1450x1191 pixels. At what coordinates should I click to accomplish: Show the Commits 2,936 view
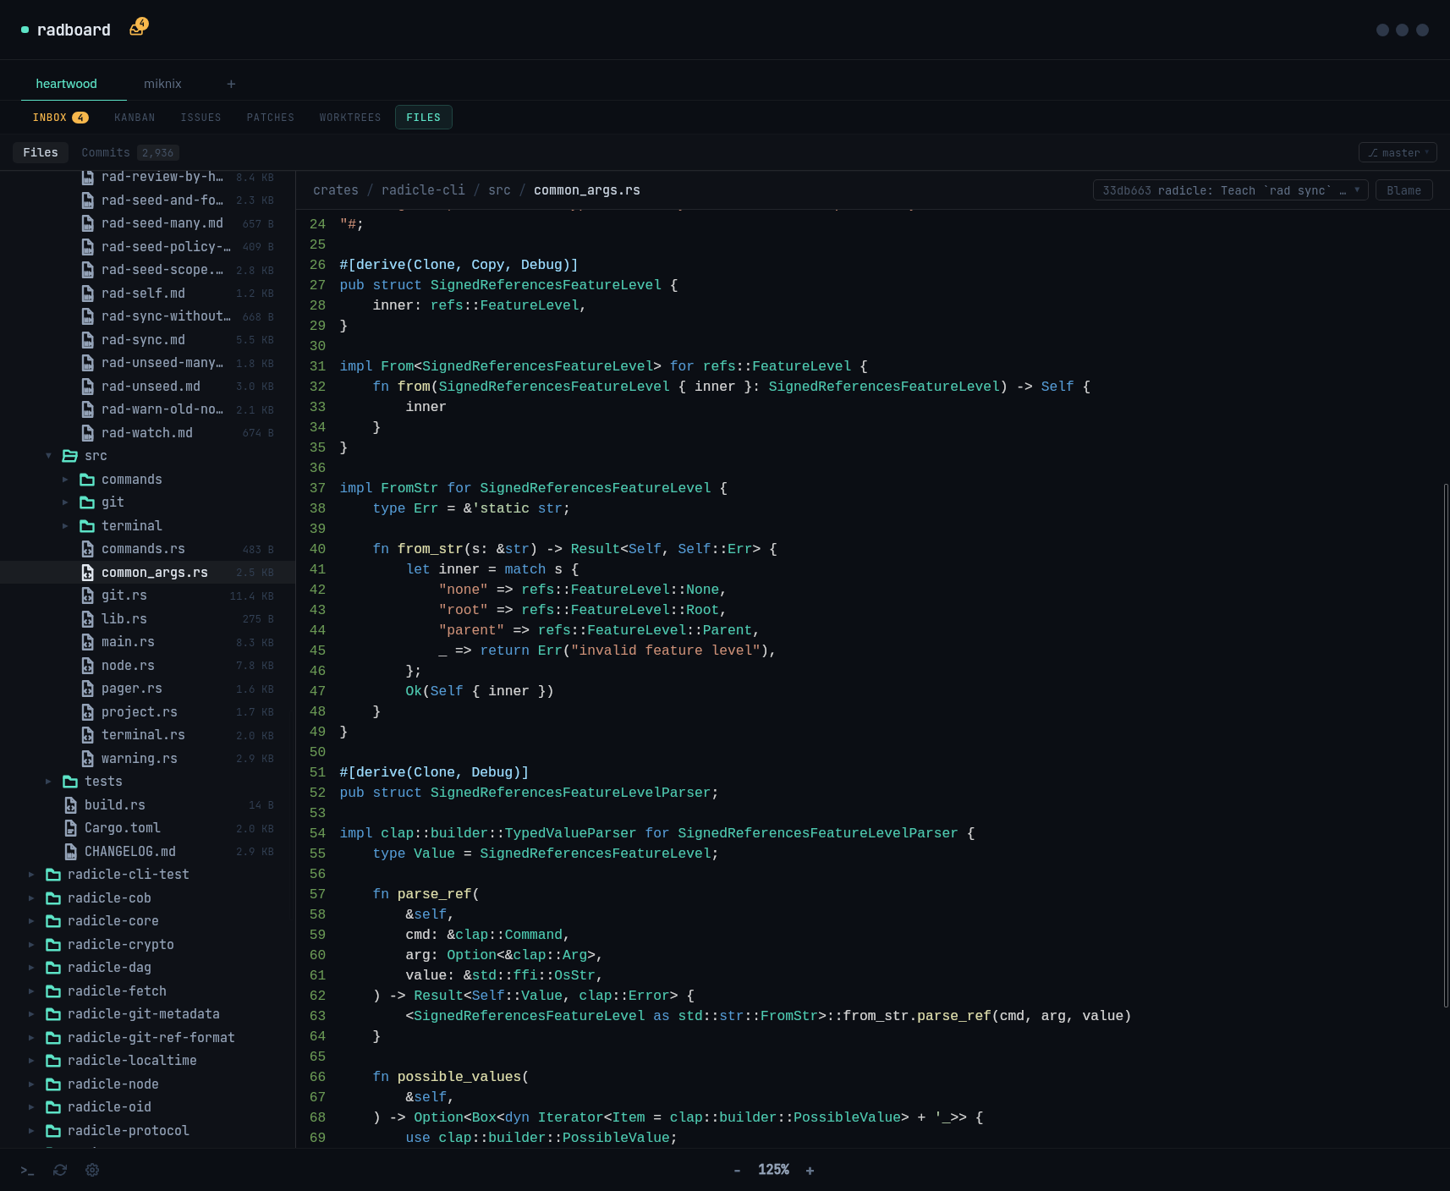129,153
